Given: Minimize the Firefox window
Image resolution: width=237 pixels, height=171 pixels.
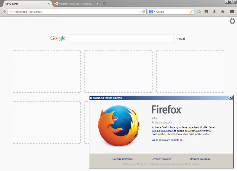Looking at the screenshot, I should click(x=226, y=2).
